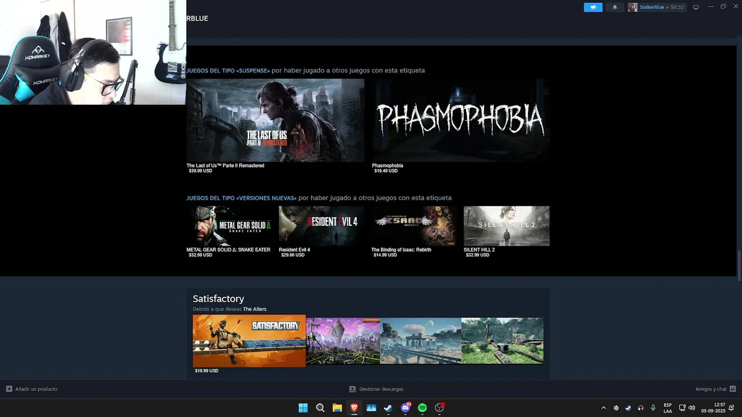Open the volume speaker icon in the system tray
Viewport: 742px width, 417px height.
click(692, 408)
